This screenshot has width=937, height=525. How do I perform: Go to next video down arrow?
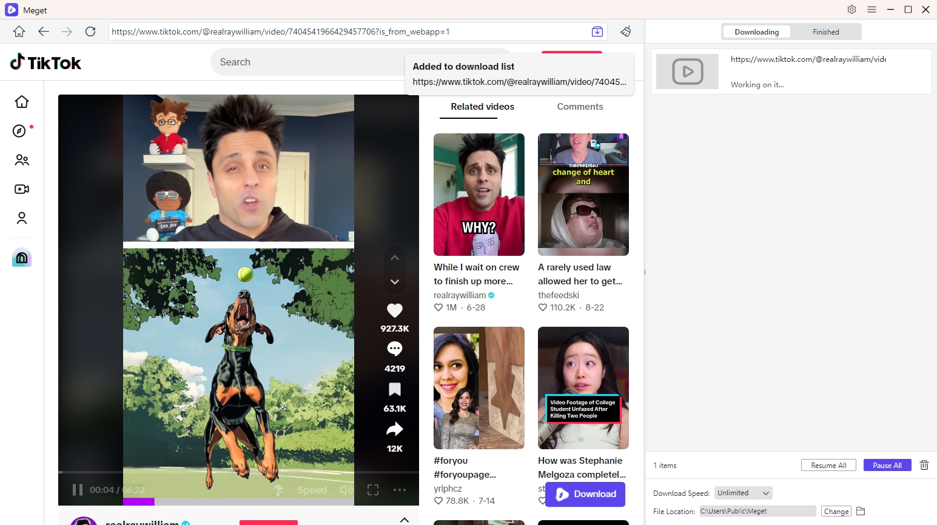click(x=395, y=282)
